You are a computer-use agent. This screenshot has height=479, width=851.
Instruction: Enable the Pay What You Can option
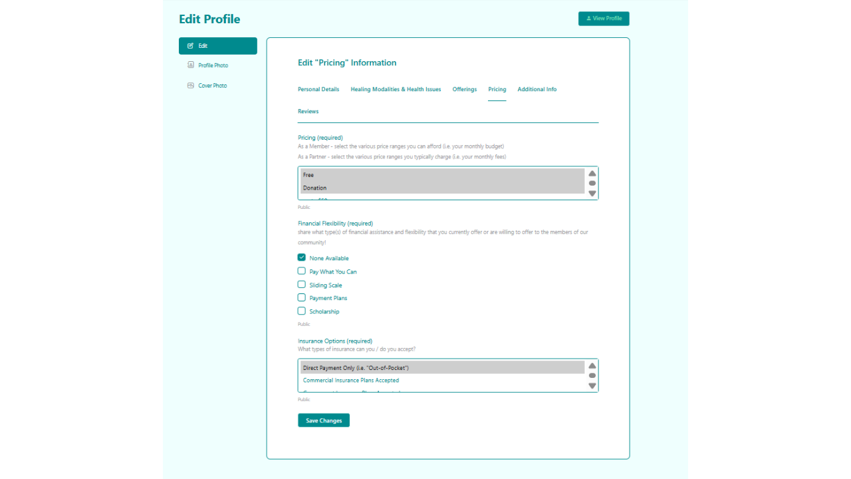point(302,271)
